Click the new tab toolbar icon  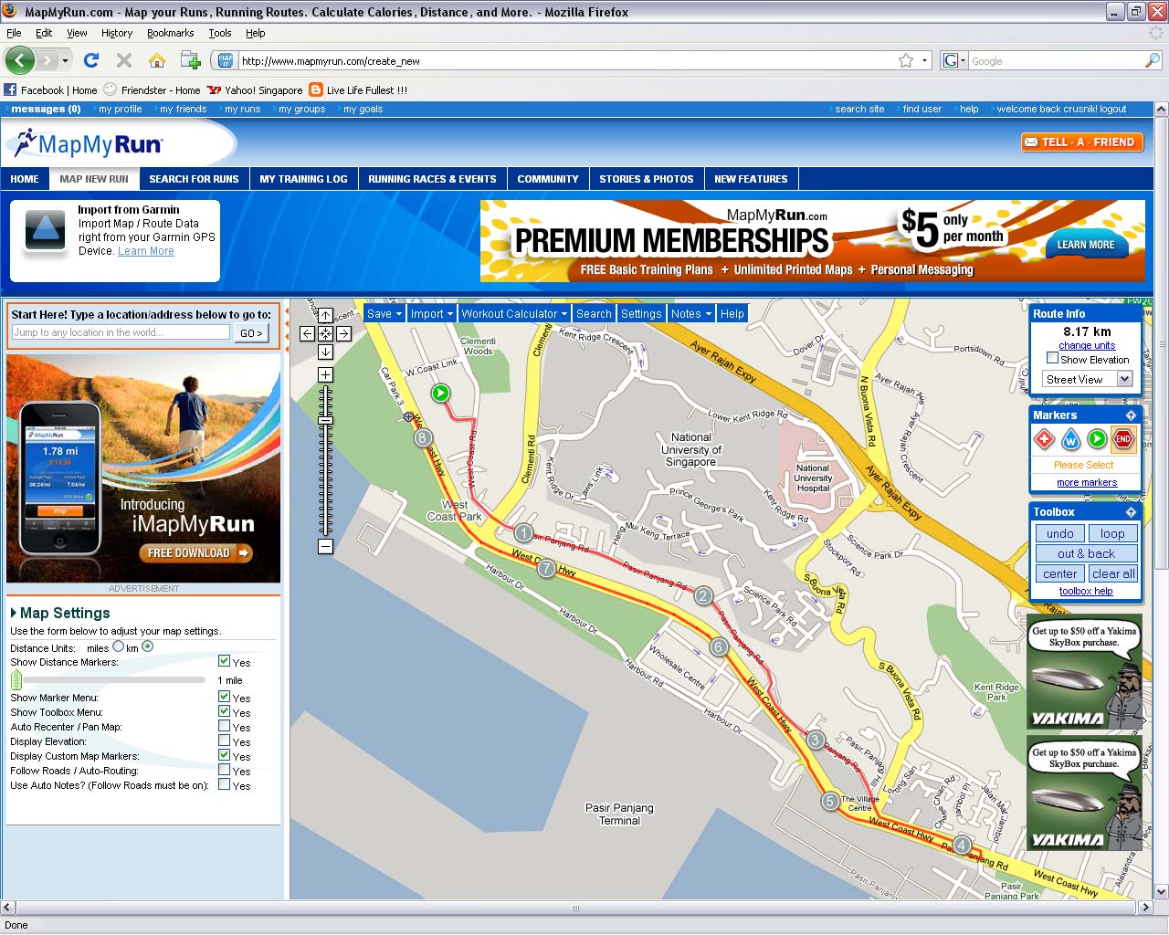[x=190, y=60]
